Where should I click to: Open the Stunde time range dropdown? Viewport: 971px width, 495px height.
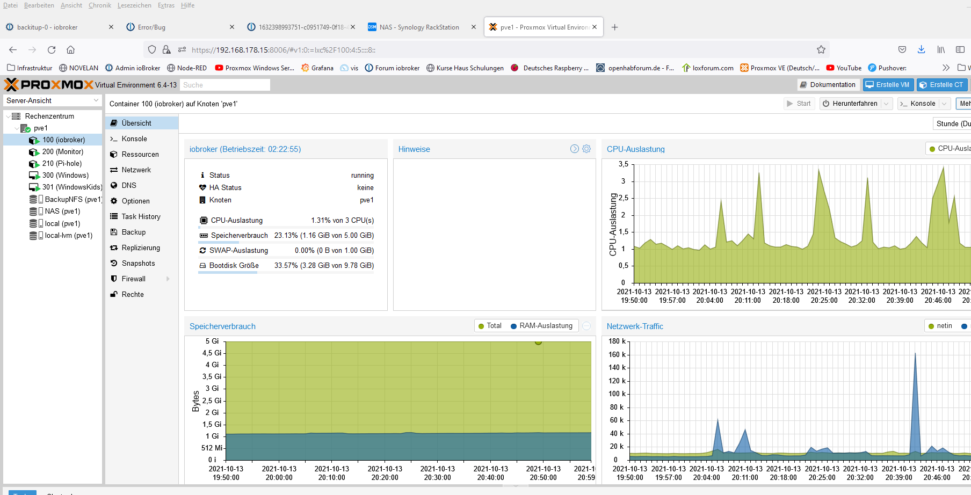(x=952, y=123)
